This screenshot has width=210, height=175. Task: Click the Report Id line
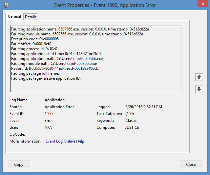tap(55, 68)
